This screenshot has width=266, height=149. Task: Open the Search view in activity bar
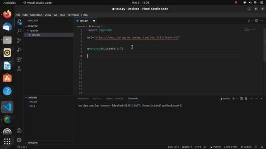click(19, 31)
